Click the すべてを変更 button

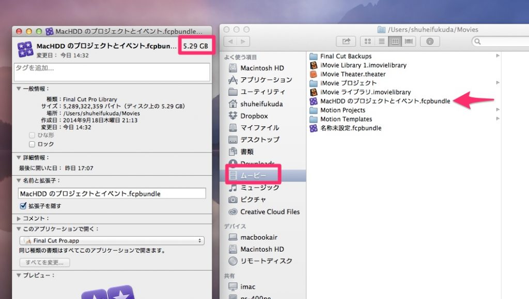tap(44, 262)
